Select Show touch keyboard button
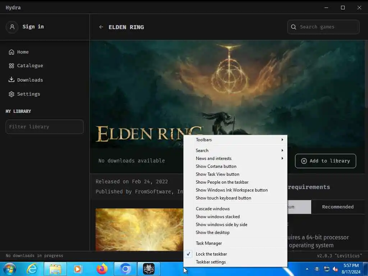 [x=235, y=198]
